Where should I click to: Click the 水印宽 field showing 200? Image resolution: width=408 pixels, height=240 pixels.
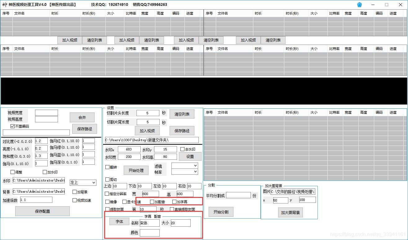coord(129,157)
